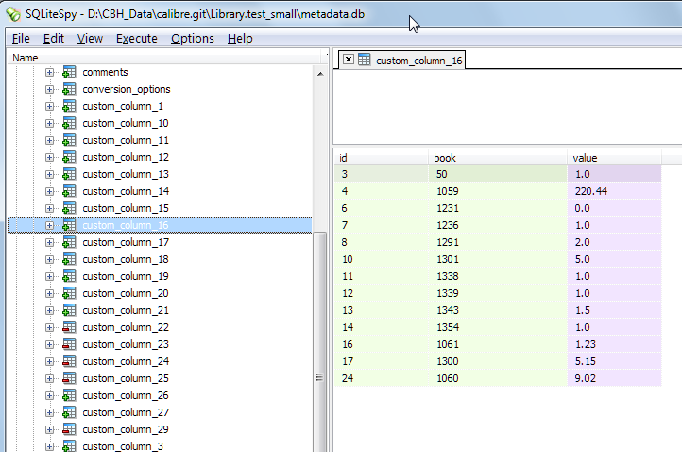Screen dimensions: 682x452
Task: Open the Help menu
Action: (240, 39)
